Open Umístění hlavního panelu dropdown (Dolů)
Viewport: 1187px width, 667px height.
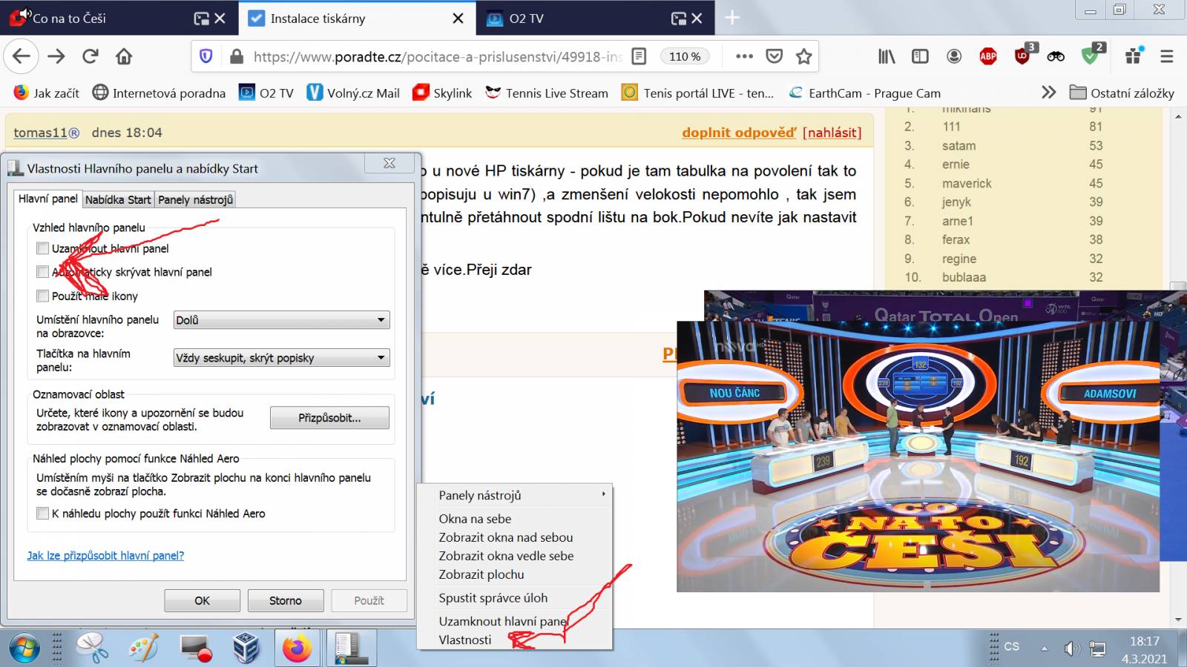coord(281,320)
